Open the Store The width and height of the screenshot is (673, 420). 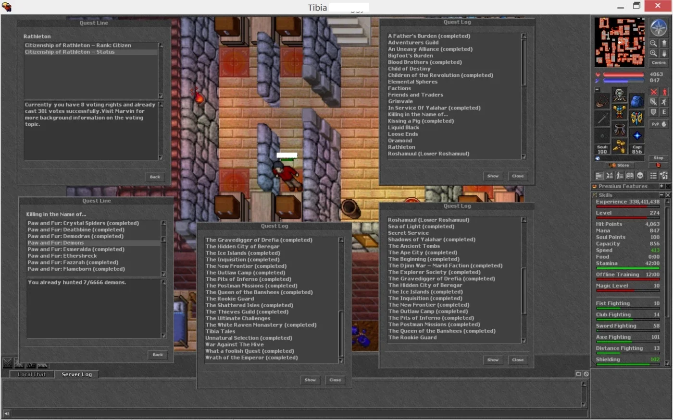(x=620, y=165)
